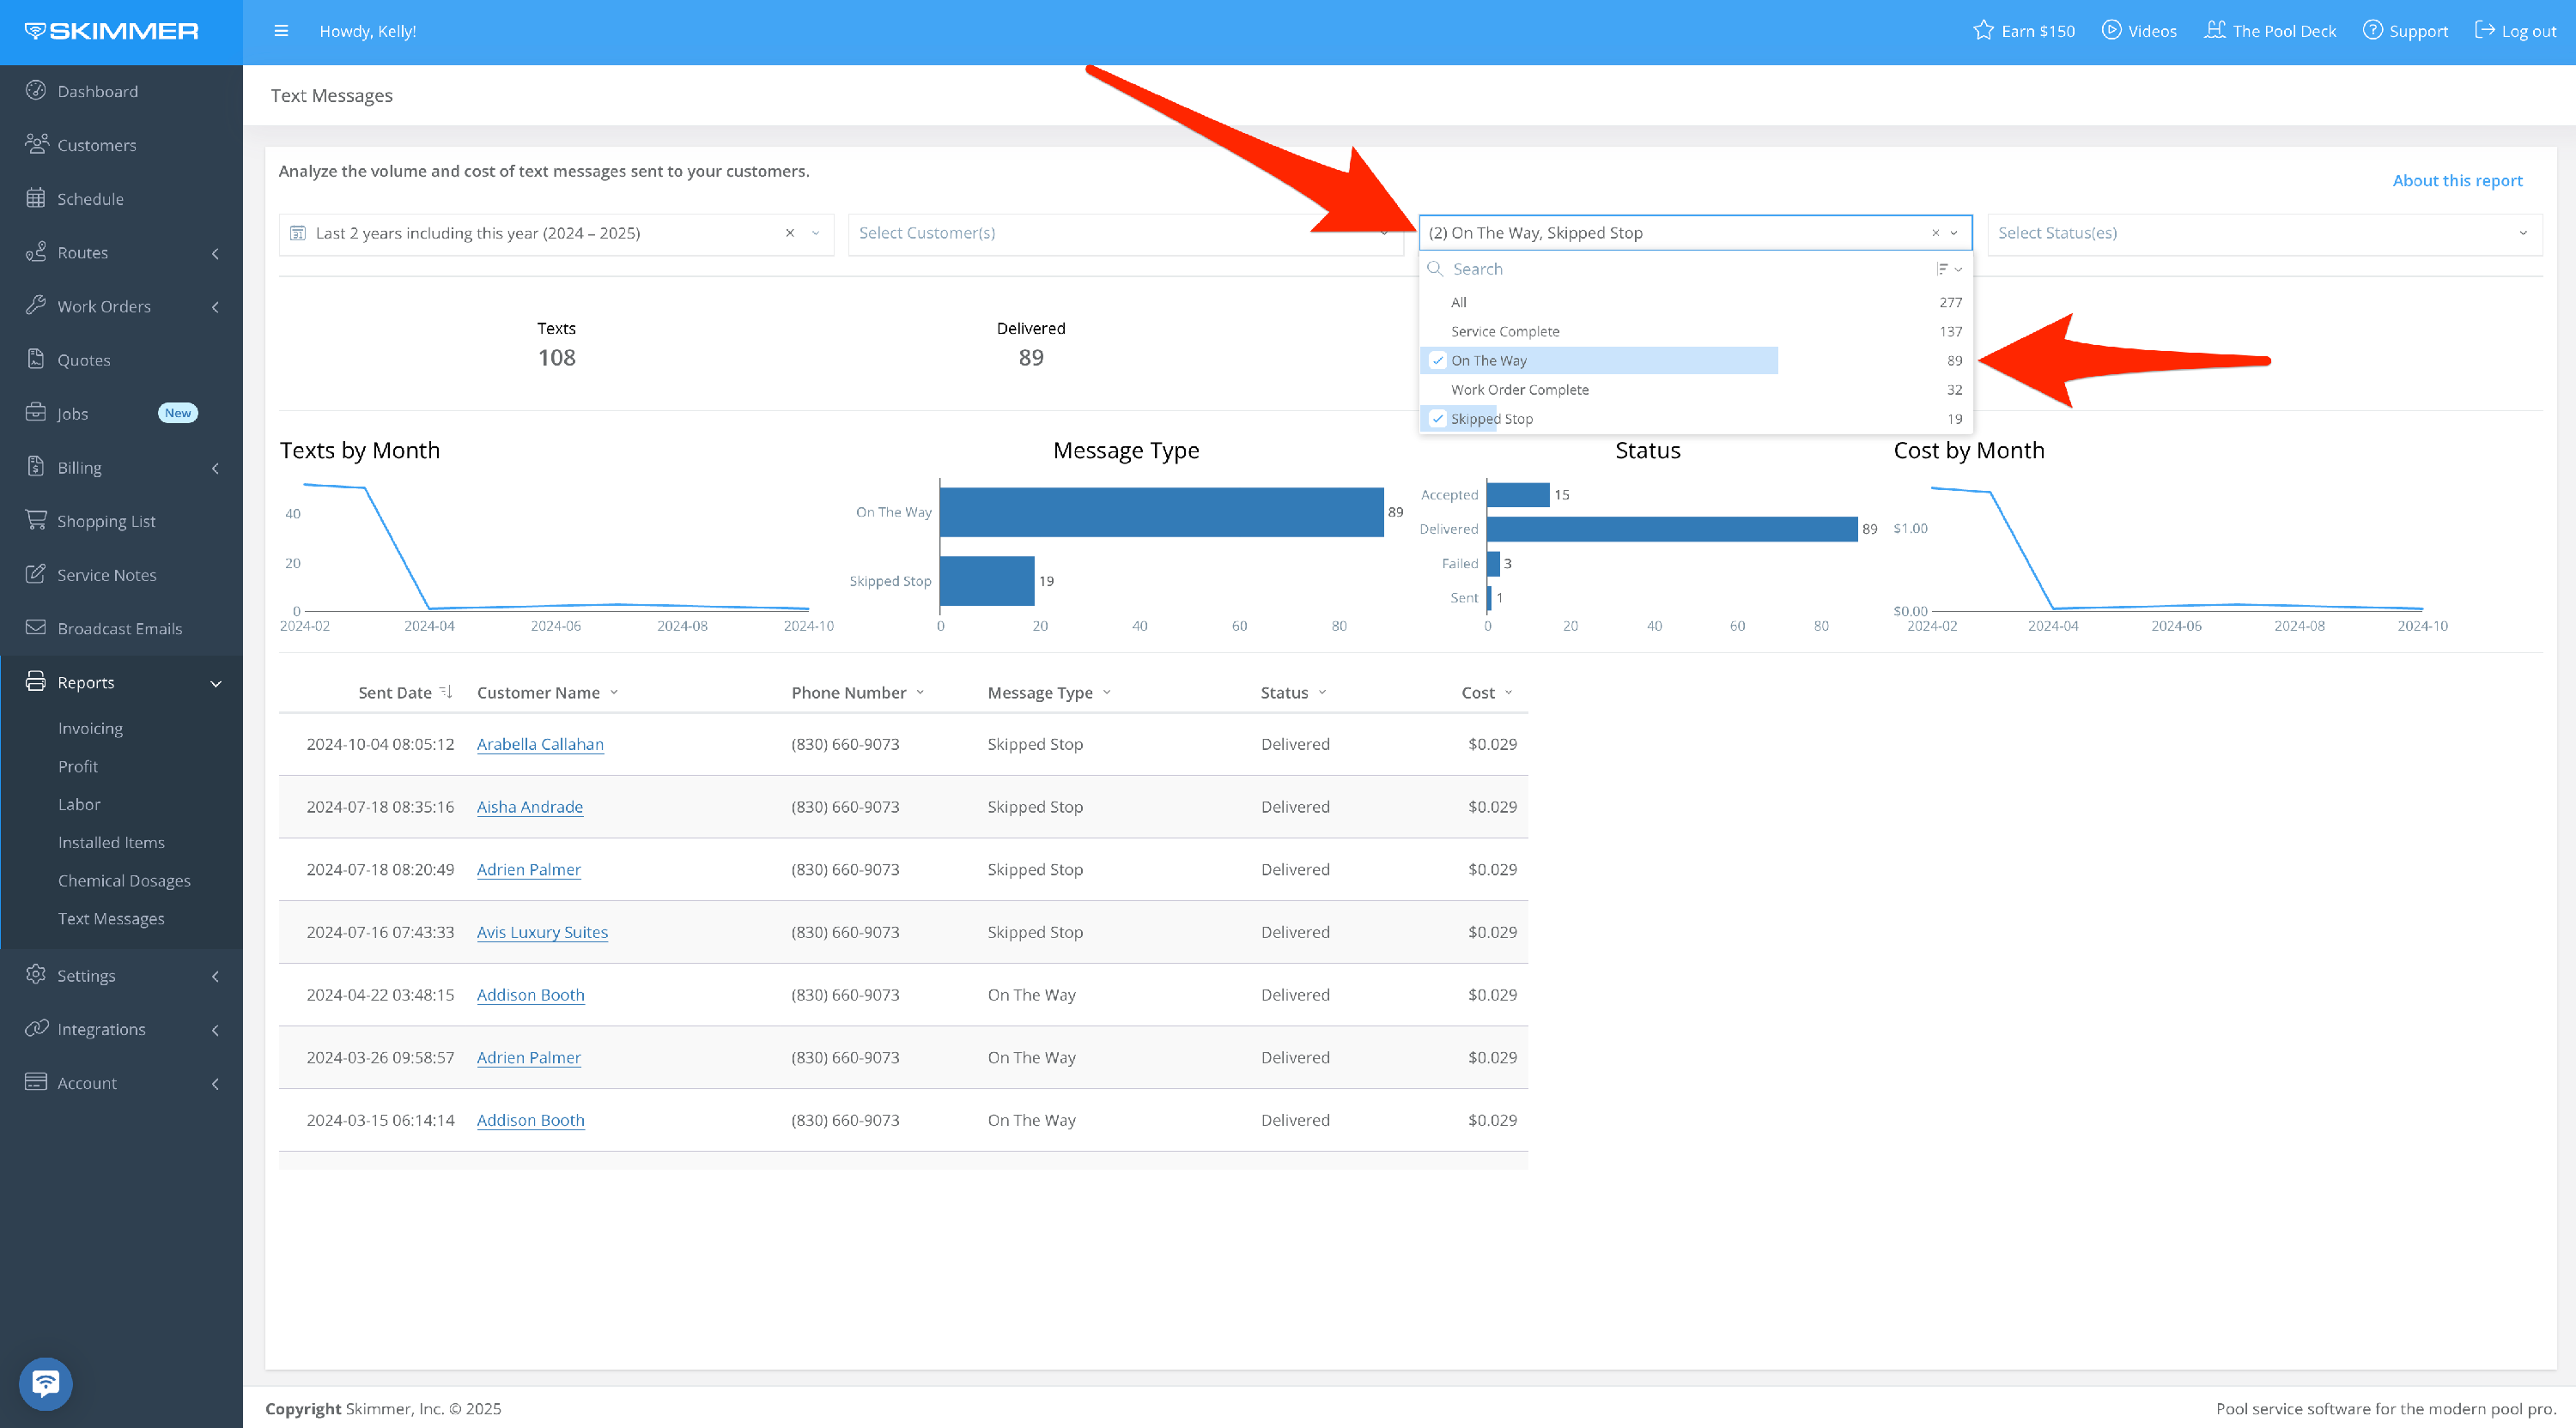Click the Dashboard sidebar icon
Viewport: 2576px width, 1428px height.
click(x=36, y=90)
